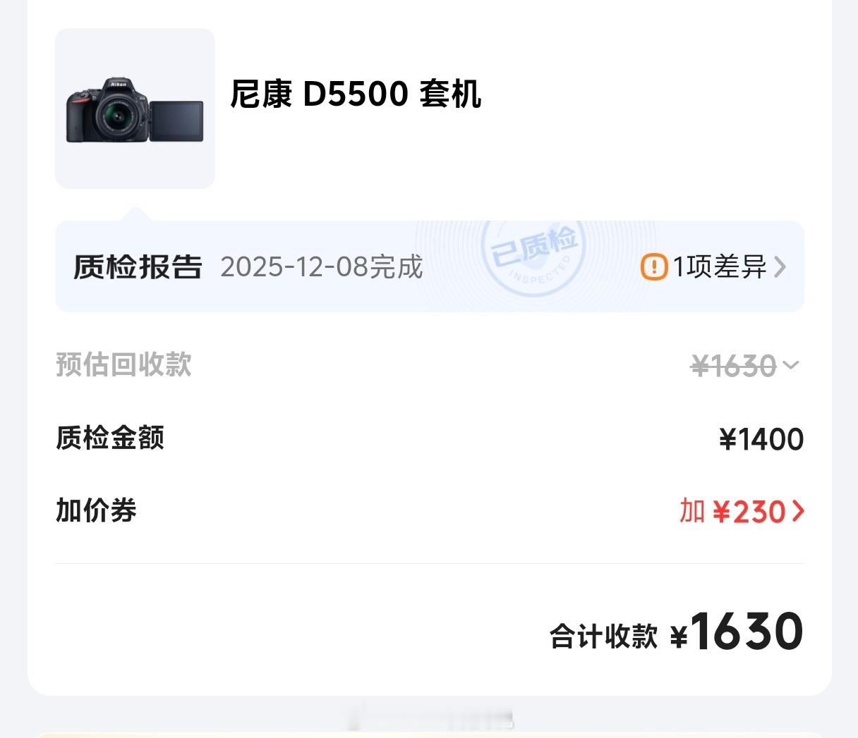
Task: Open the 加价券 coupon arrow
Action: pos(798,512)
